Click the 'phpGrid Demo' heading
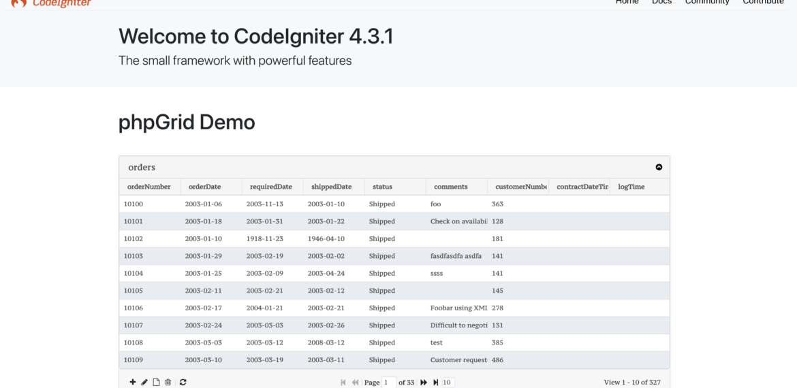The width and height of the screenshot is (797, 388). pyautogui.click(x=187, y=123)
